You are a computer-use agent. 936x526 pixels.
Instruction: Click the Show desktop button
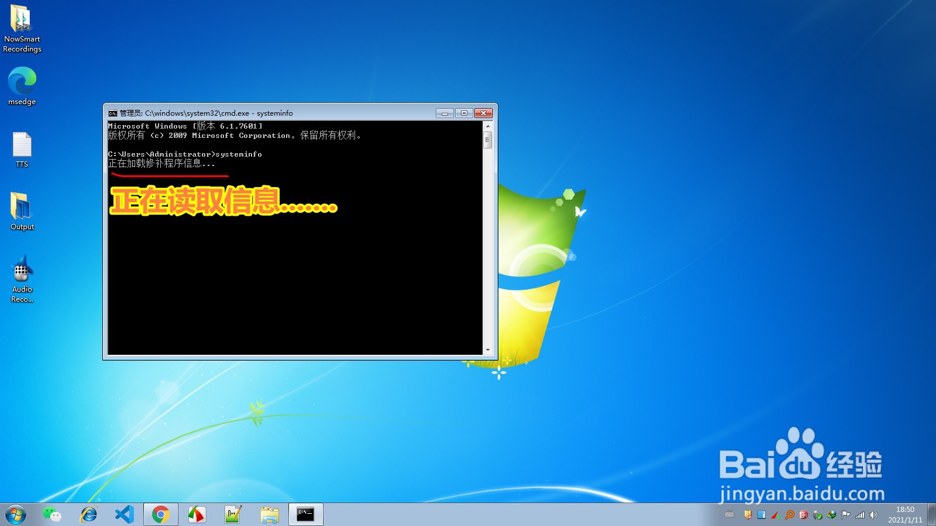coord(931,515)
